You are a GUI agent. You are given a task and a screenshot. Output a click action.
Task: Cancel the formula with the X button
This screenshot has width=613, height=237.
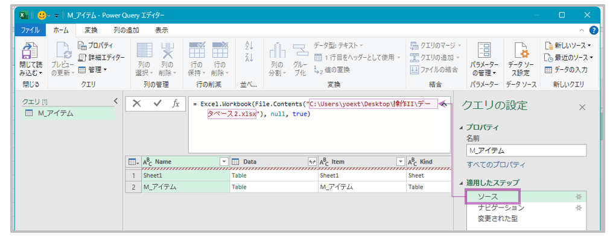pos(137,103)
